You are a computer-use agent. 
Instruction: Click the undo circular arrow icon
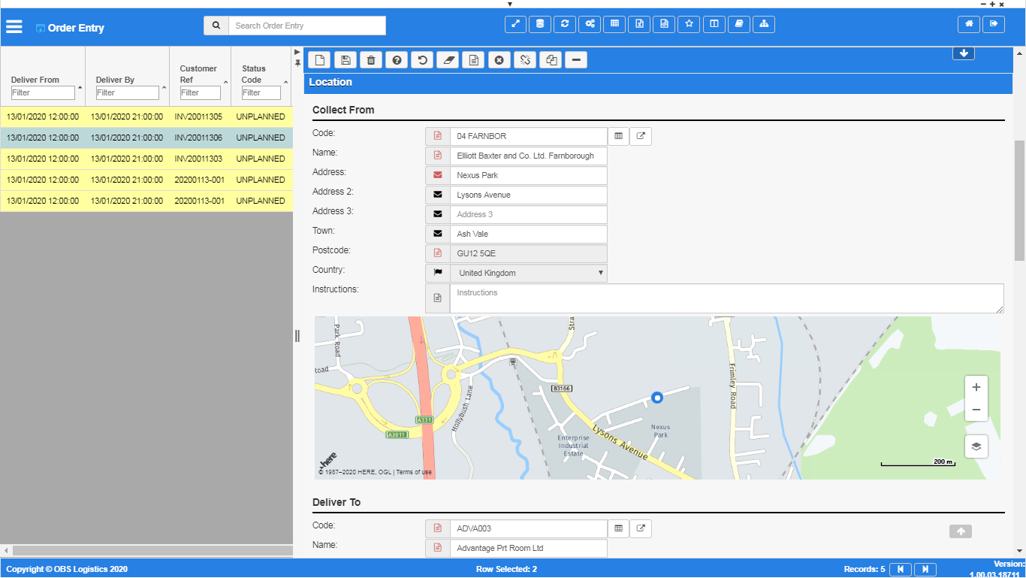tap(422, 60)
